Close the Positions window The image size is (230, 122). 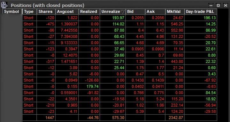[226, 5]
